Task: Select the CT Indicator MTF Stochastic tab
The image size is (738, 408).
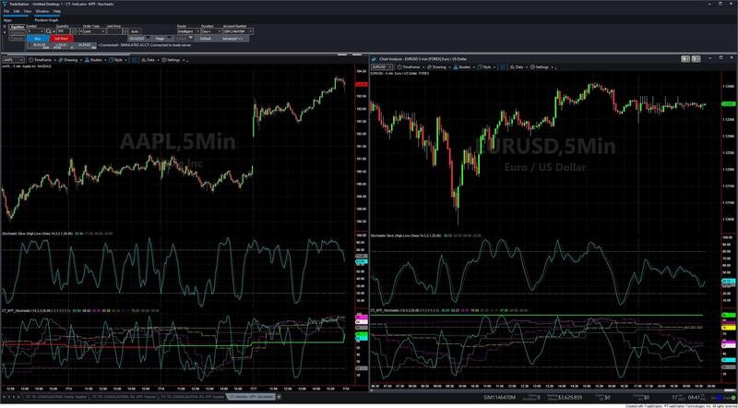Action: point(250,397)
